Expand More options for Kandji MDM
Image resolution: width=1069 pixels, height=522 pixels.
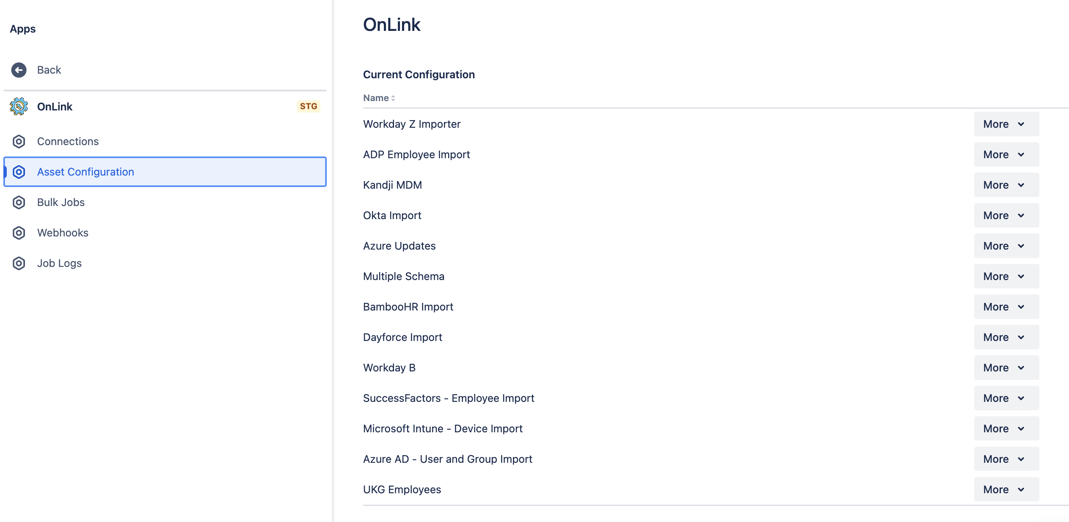(1006, 185)
